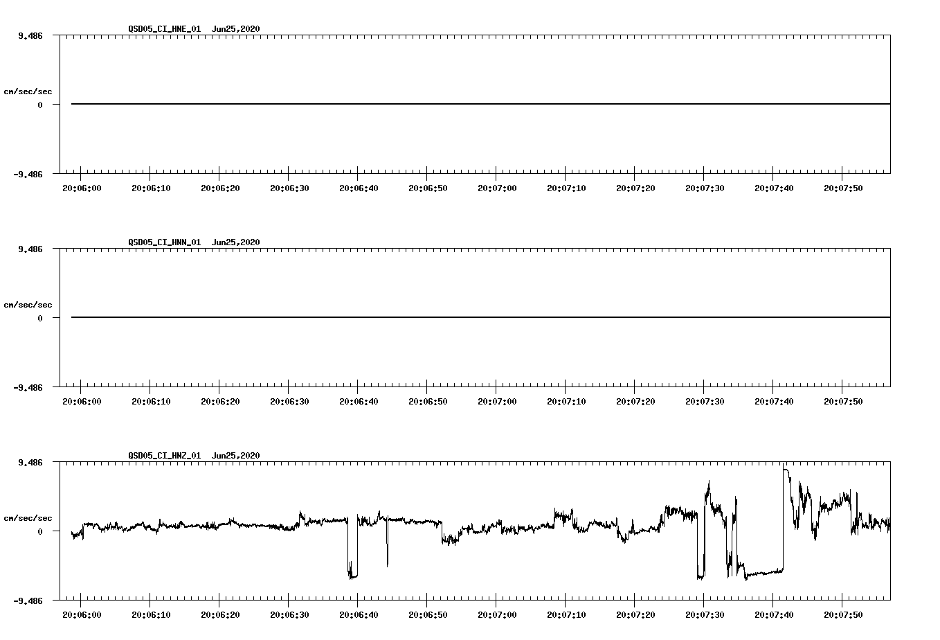Click the cm/sec/sec unit label of HNE plot
The height and width of the screenshot is (640, 940).
pos(28,91)
